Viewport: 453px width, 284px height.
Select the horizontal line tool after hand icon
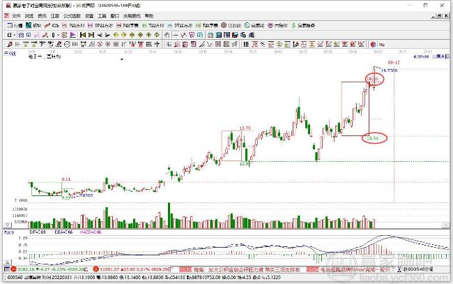coord(176,35)
